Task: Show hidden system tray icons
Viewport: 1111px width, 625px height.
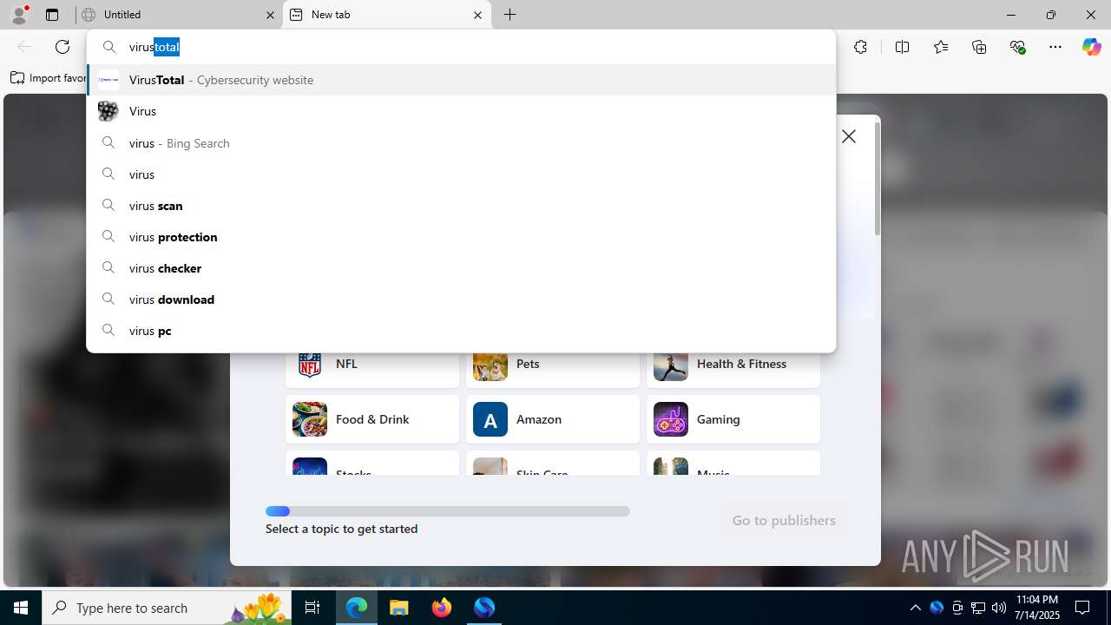Action: (915, 608)
